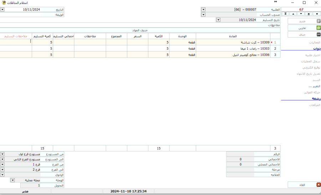Choose تعديل تاريخ الانتهاء option
The image size is (321, 195).
click(309, 74)
